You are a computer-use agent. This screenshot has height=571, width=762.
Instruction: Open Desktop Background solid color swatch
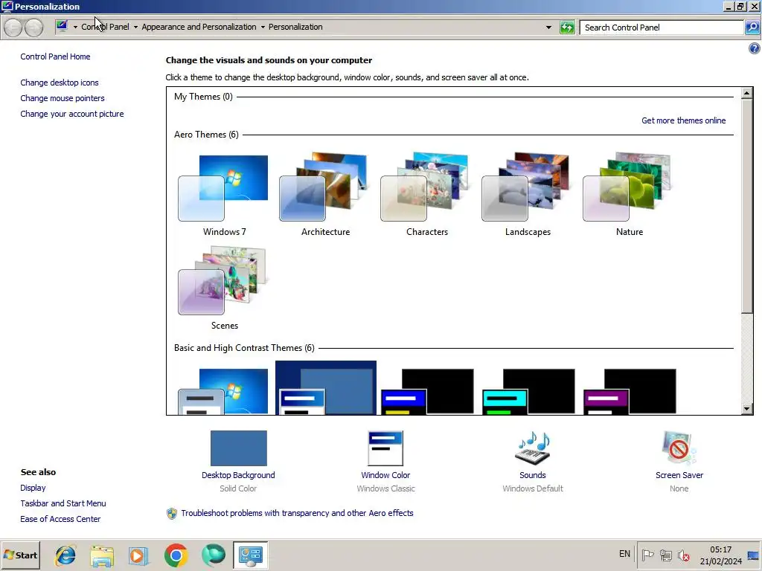coord(239,448)
